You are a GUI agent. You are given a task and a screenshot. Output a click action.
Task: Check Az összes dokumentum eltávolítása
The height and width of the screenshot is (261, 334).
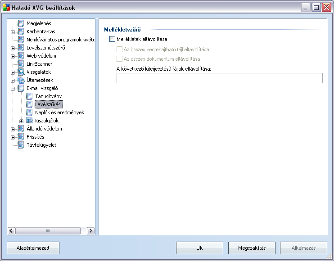pos(119,59)
